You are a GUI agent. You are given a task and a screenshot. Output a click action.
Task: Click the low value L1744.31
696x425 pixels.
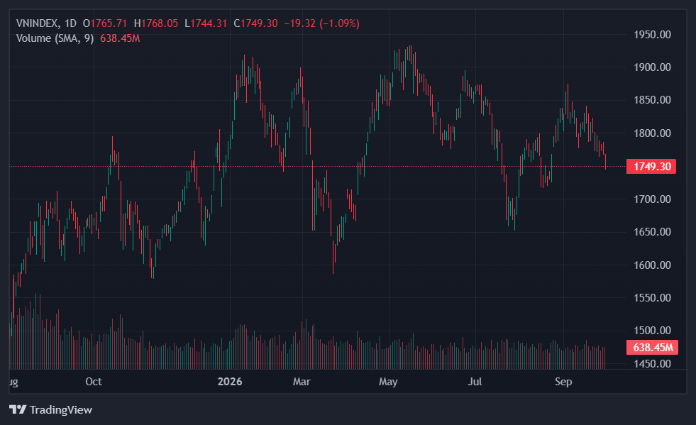click(206, 23)
